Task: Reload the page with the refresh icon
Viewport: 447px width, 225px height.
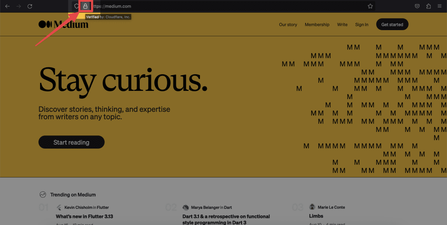Action: [30, 6]
